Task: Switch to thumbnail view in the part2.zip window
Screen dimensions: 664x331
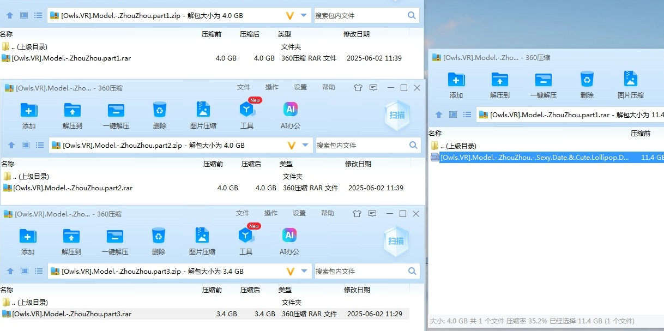Action: pyautogui.click(x=26, y=145)
